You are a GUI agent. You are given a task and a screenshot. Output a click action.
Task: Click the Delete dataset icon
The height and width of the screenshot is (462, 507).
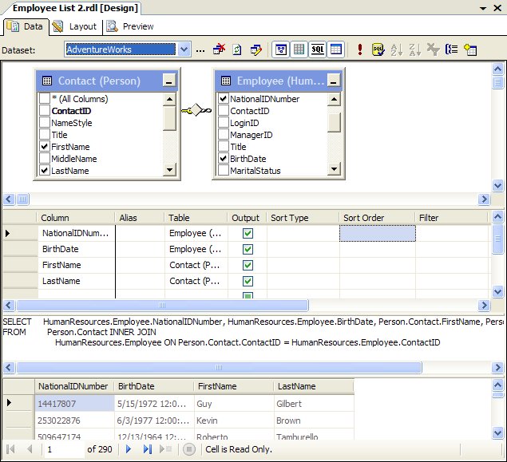(219, 49)
